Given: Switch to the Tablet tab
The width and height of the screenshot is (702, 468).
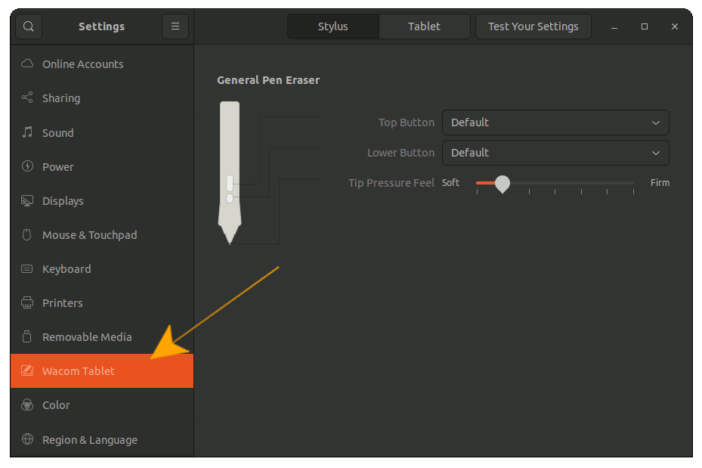Looking at the screenshot, I should pyautogui.click(x=424, y=26).
